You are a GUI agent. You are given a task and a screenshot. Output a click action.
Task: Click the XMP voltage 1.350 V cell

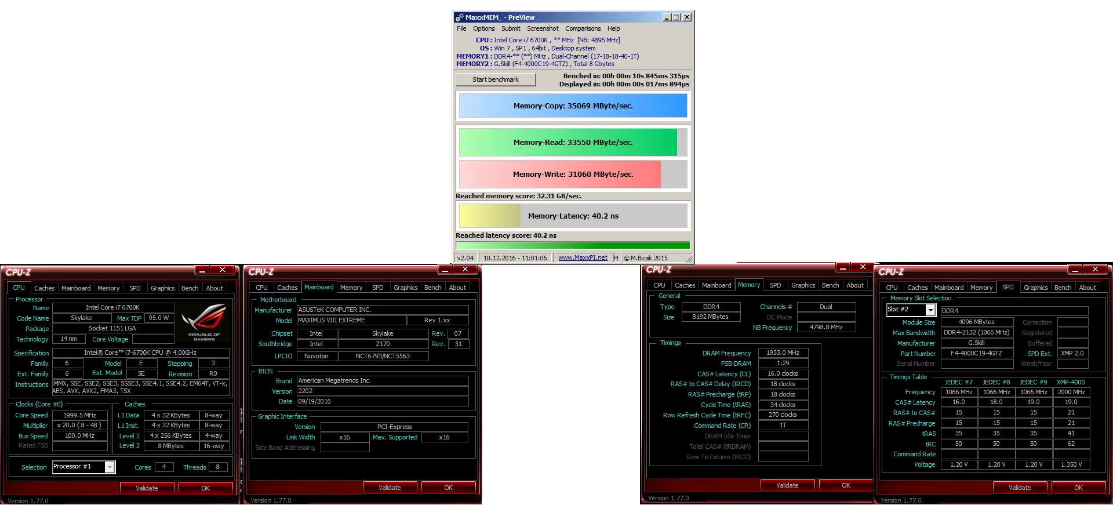coord(1071,464)
